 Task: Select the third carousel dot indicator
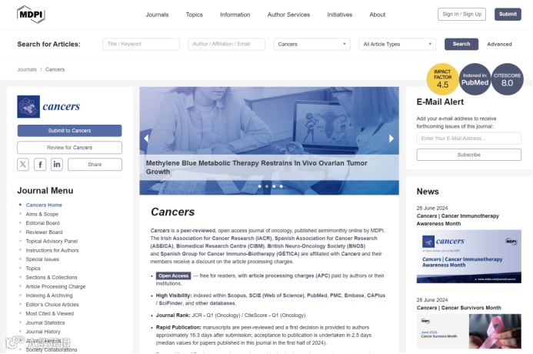click(x=274, y=186)
